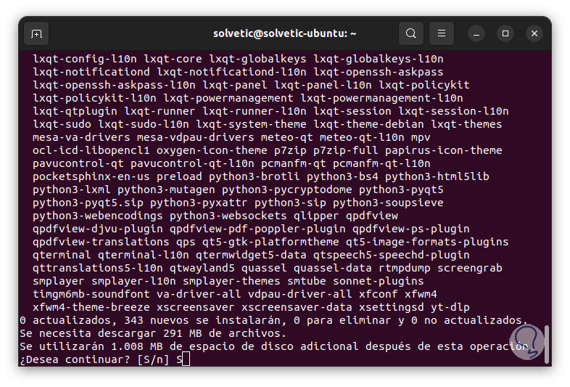Image resolution: width=570 pixels, height=387 pixels.
Task: Open a new terminal tab
Action: [36, 33]
